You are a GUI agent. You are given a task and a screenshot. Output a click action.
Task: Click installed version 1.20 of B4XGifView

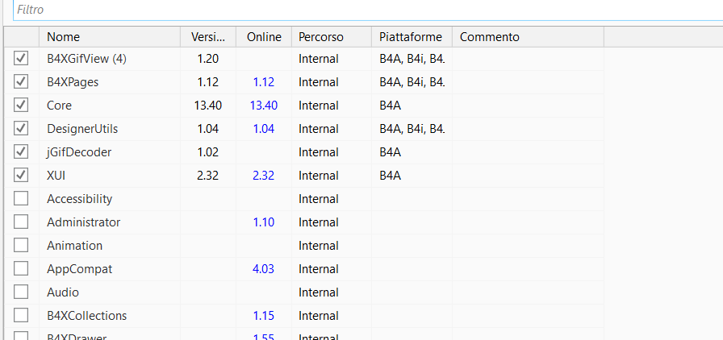coord(208,59)
